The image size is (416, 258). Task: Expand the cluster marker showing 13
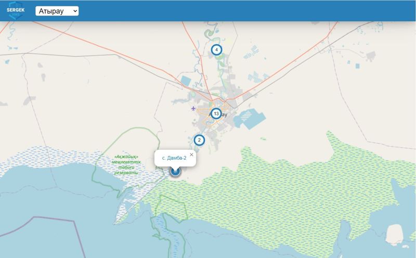click(216, 113)
